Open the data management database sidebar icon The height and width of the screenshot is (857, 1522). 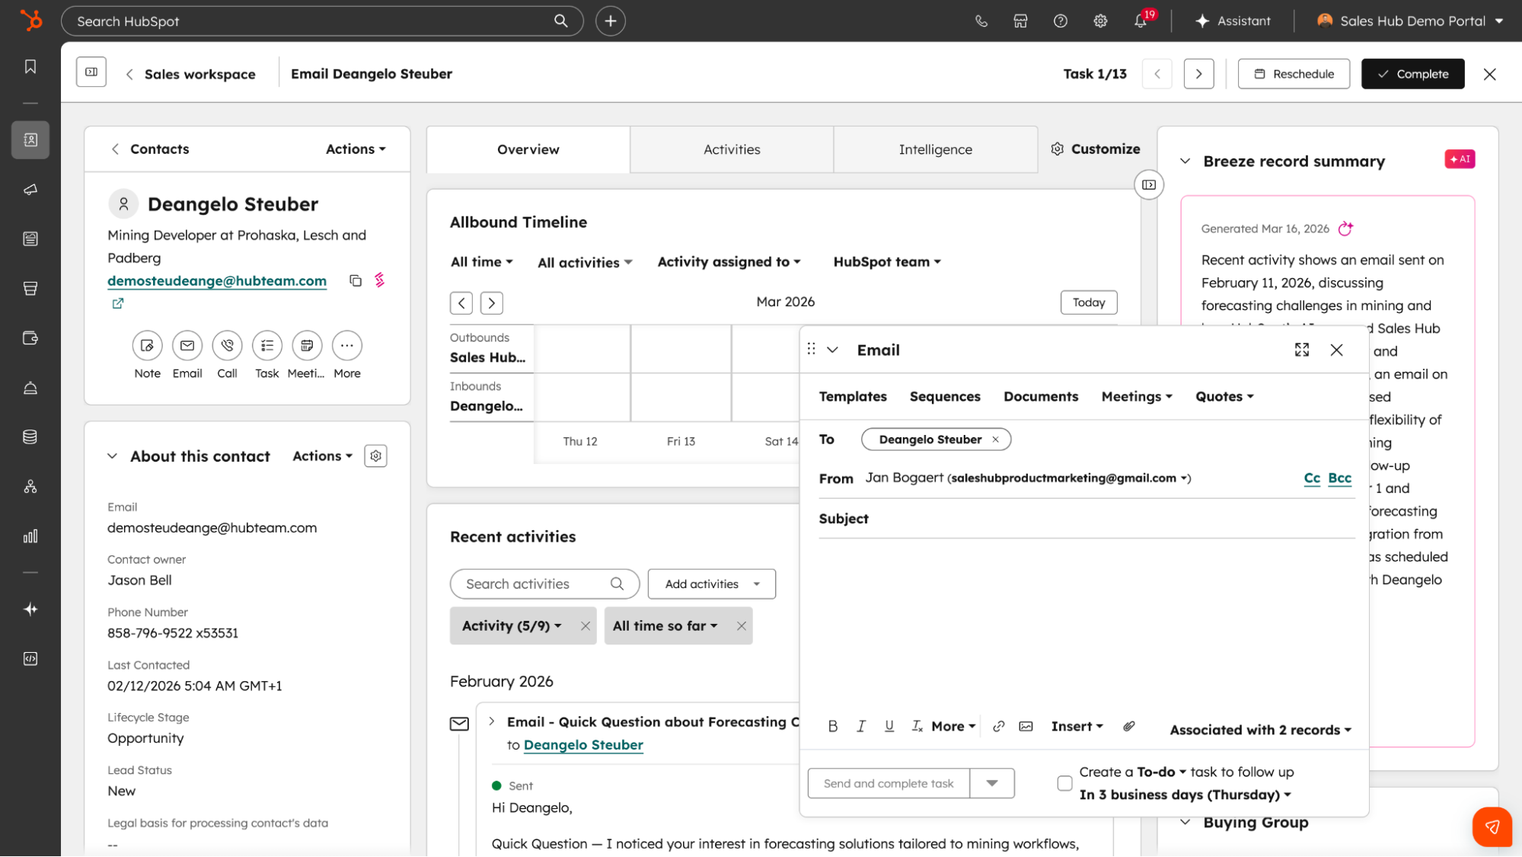coord(30,437)
